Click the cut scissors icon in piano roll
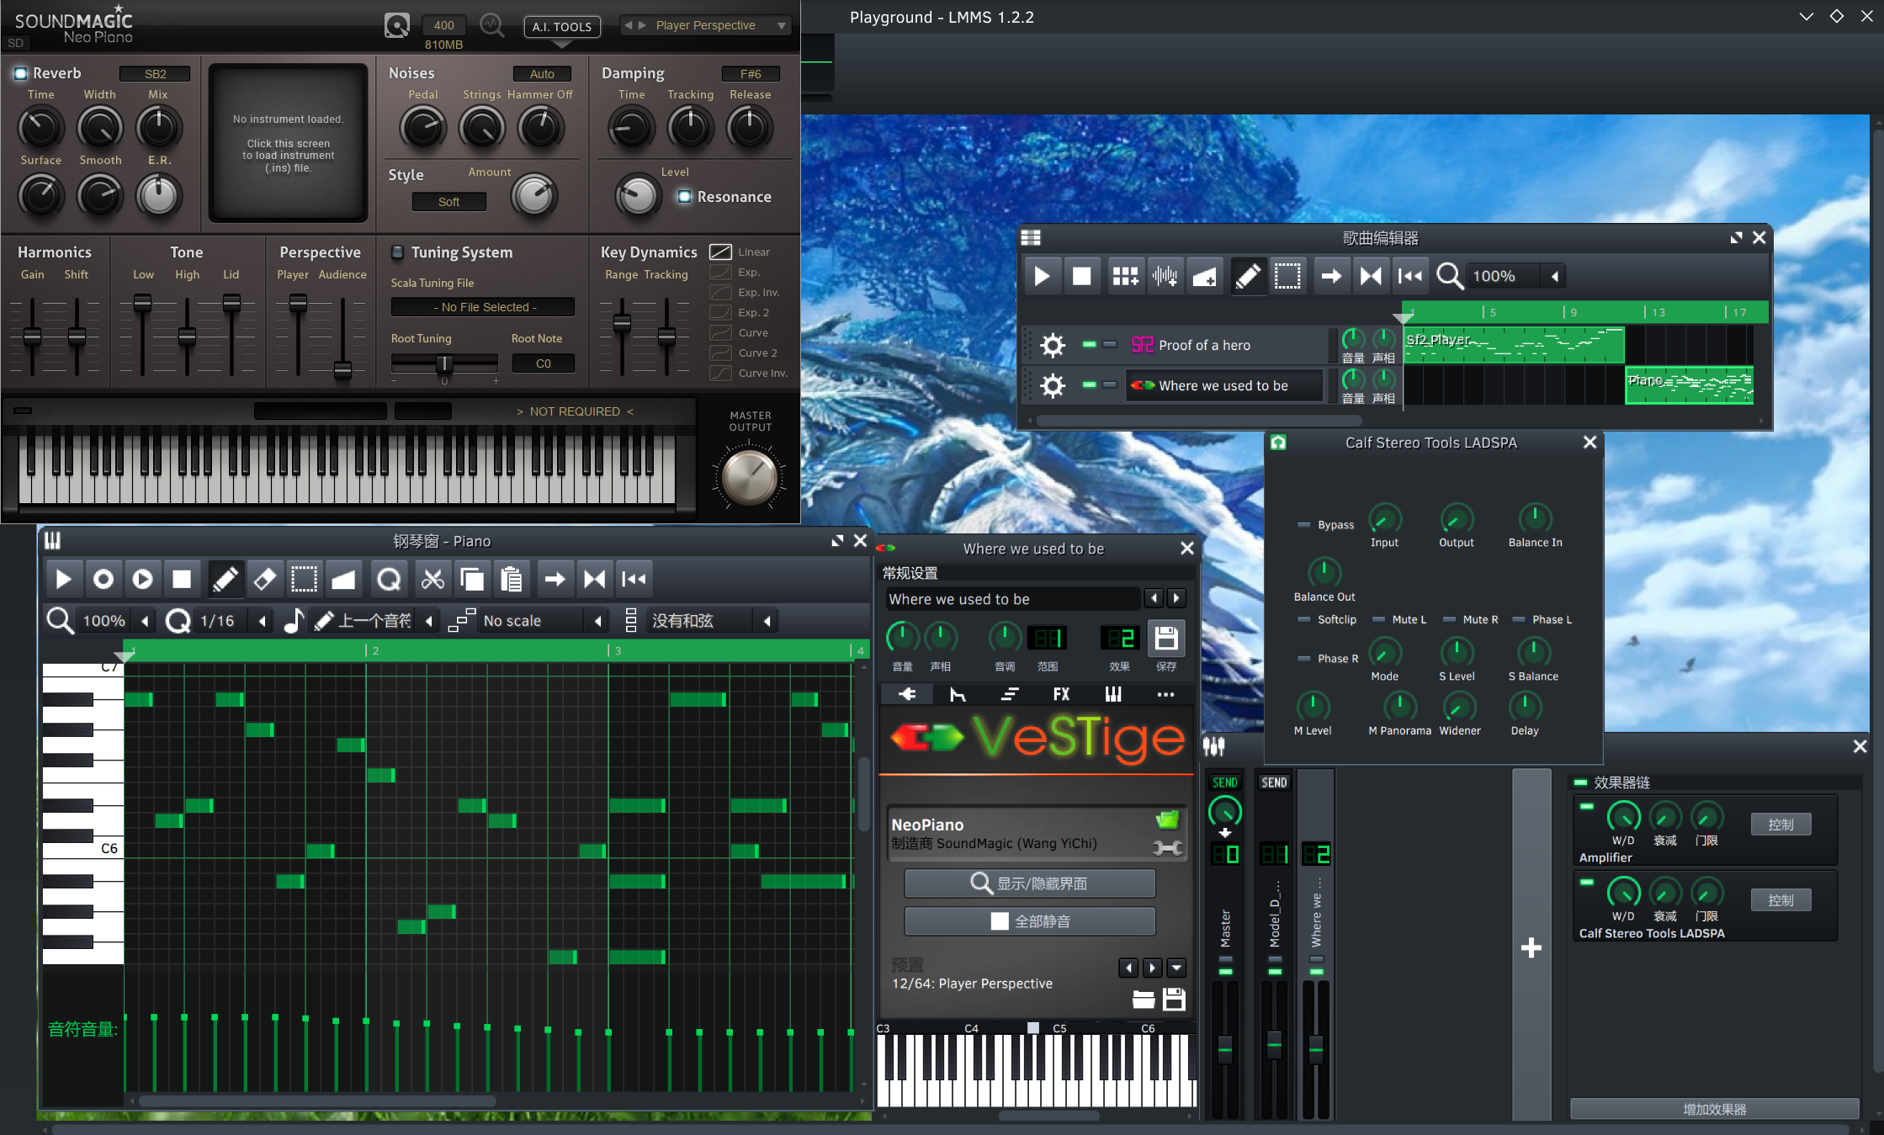 click(x=433, y=579)
